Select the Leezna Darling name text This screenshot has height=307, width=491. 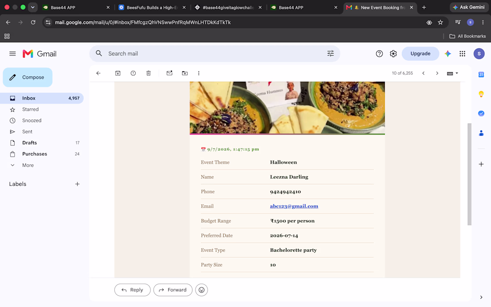tap(289, 177)
